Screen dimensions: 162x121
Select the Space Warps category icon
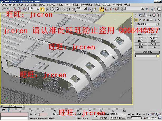(155, 20)
